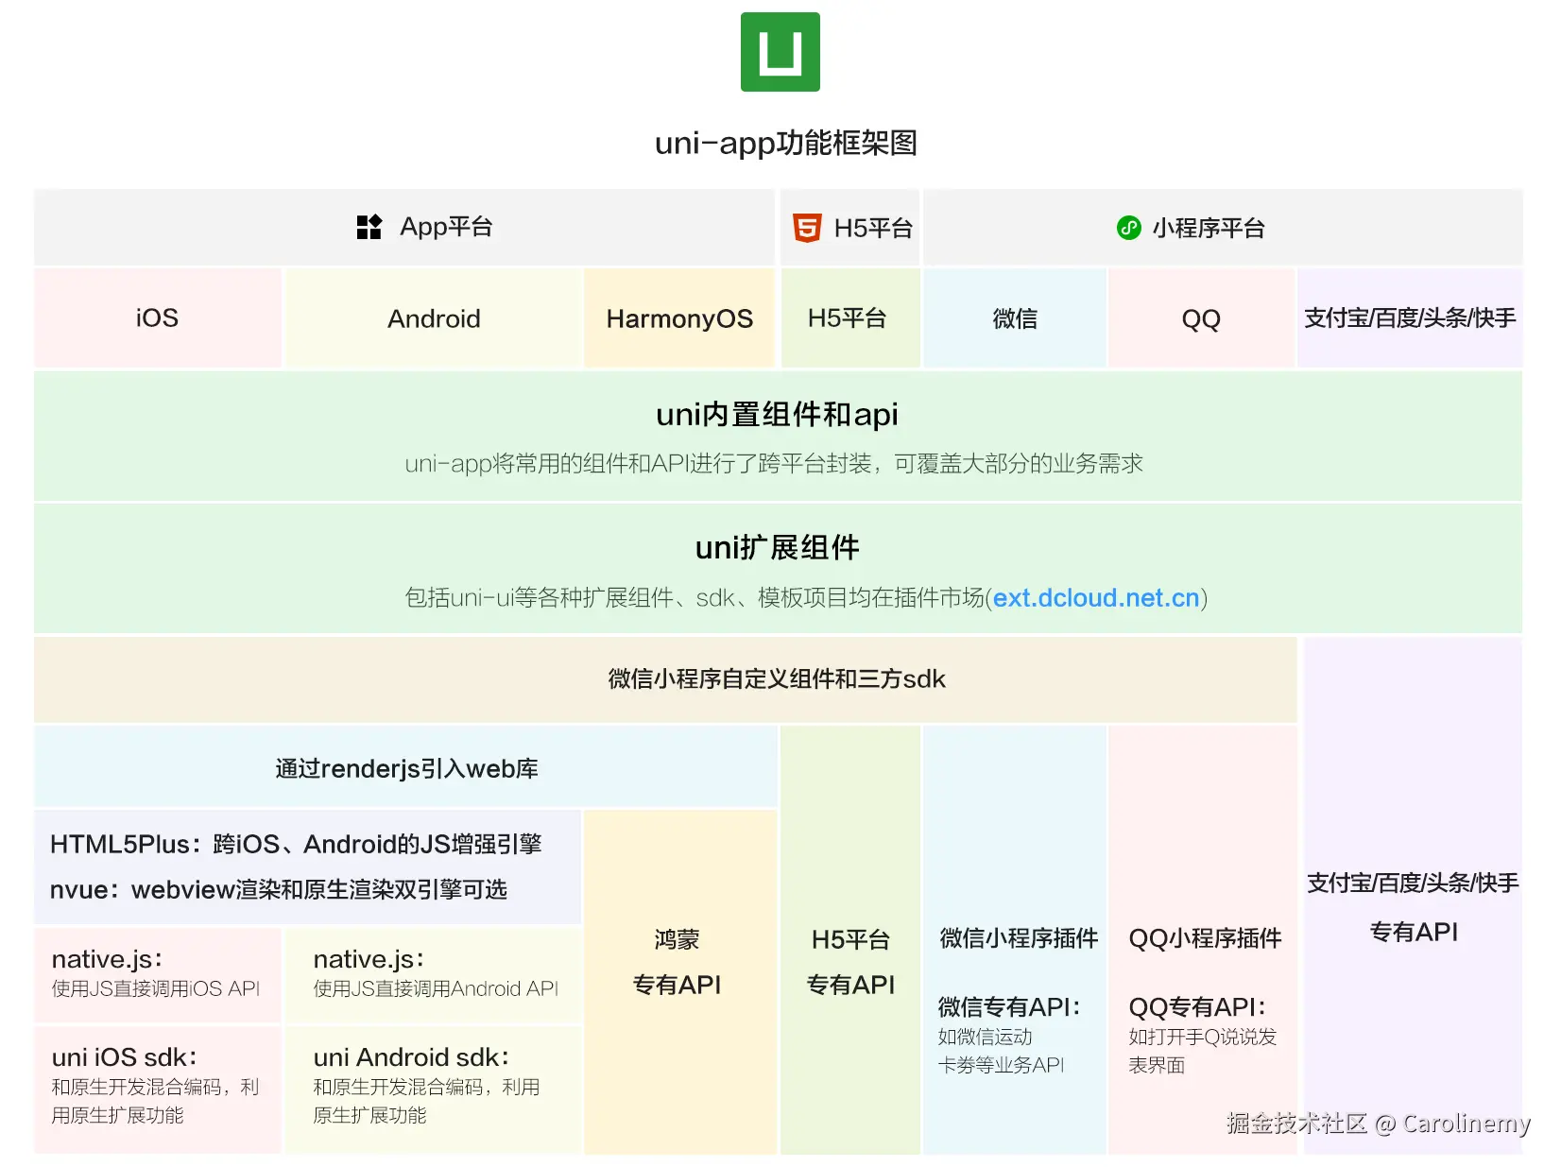
Task: Select the iOS platform cell
Action: click(x=158, y=317)
